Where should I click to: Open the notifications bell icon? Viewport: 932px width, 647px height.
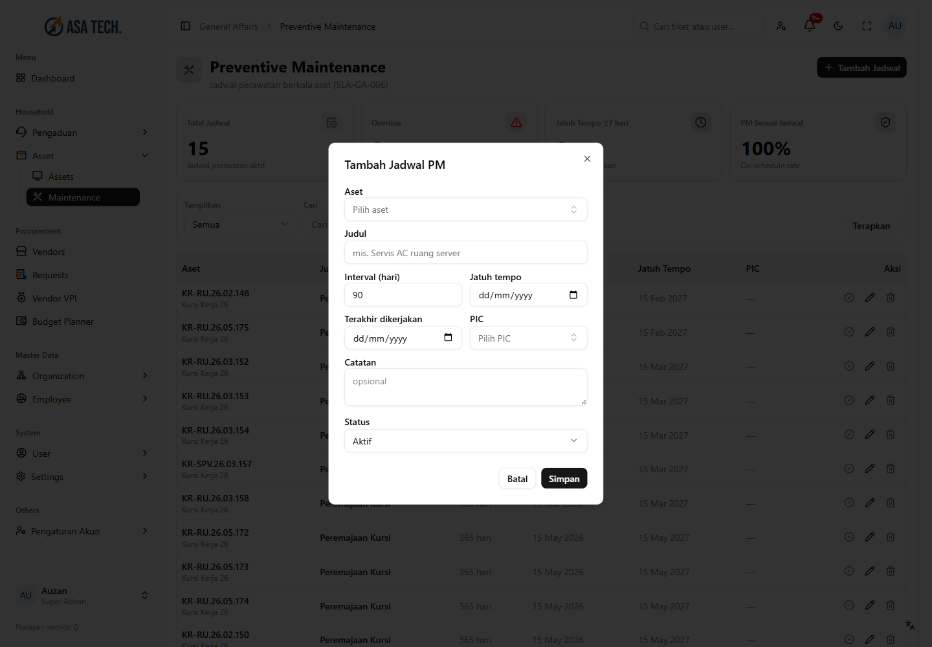(x=810, y=26)
